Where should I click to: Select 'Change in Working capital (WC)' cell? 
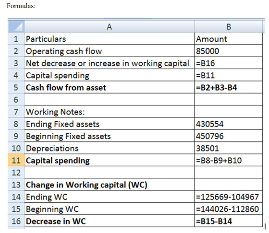click(x=110, y=185)
